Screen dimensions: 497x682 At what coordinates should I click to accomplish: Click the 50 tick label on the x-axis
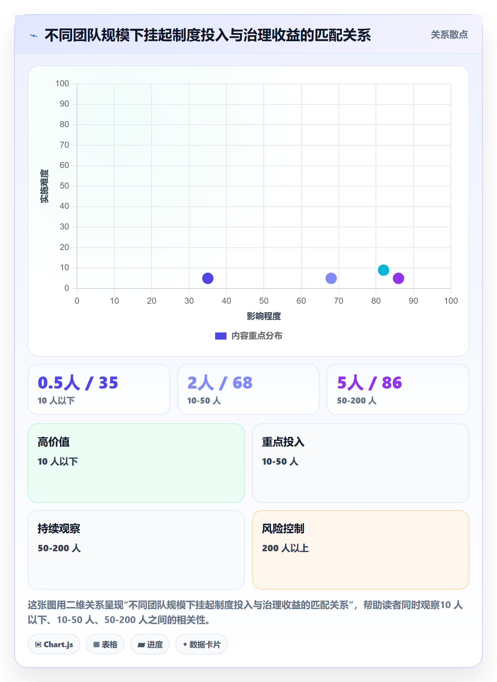pyautogui.click(x=264, y=301)
